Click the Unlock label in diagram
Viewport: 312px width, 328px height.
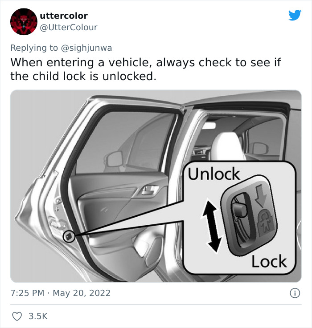click(x=214, y=174)
